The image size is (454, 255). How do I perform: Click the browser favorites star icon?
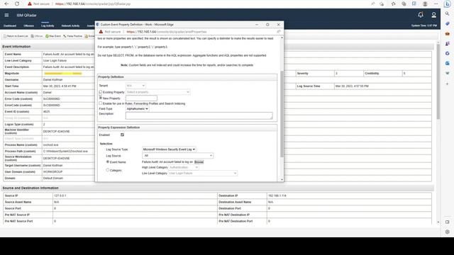pyautogui.click(x=393, y=4)
